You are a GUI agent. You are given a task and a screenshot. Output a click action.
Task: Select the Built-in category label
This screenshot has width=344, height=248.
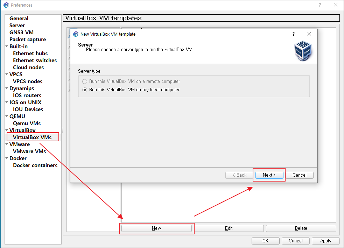click(19, 47)
